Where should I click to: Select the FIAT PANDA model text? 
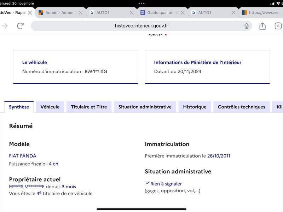(x=23, y=156)
